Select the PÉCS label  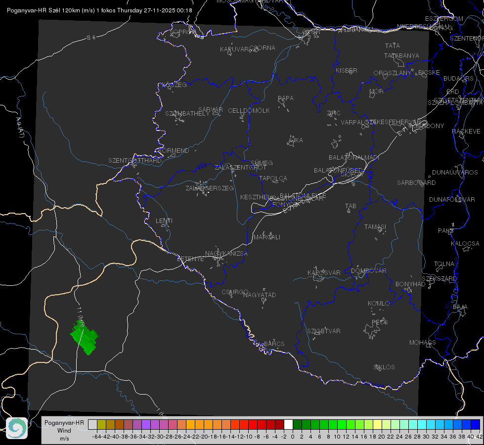(379, 322)
